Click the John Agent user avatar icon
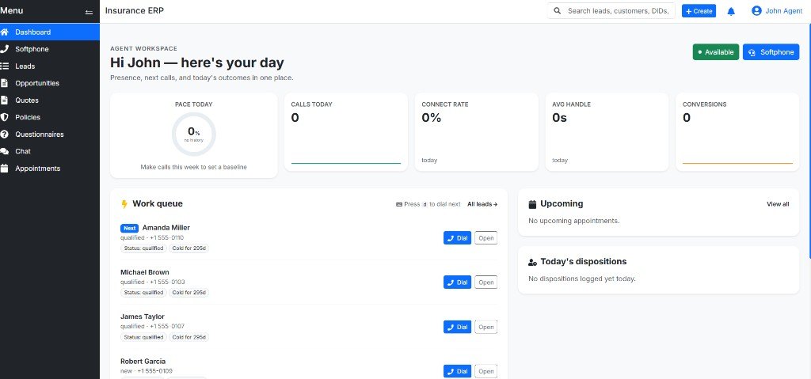The width and height of the screenshot is (811, 379). tap(756, 11)
